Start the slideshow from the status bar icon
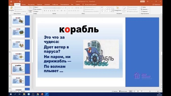The image size is (171, 96). [142, 91]
